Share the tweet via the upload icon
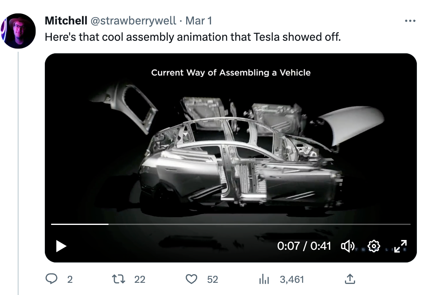Screen dimensions: 427x295 coord(350,280)
